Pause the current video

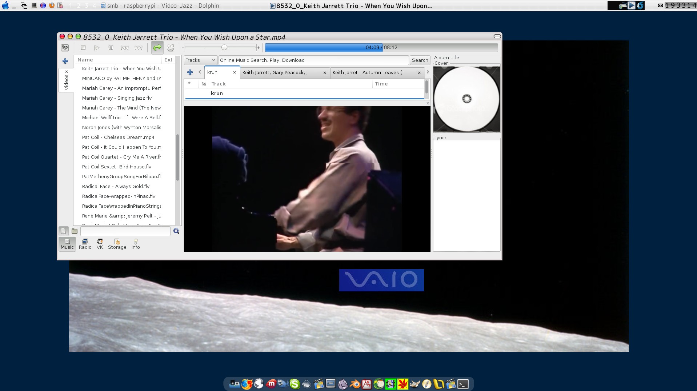tap(111, 48)
